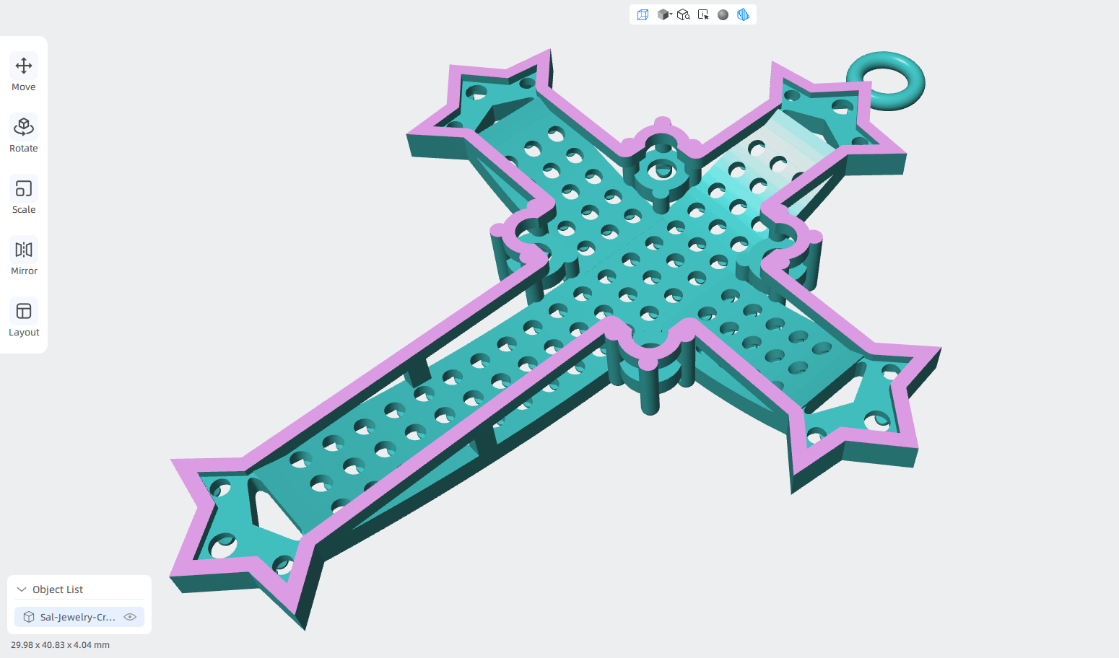This screenshot has width=1119, height=658.
Task: Hide Sal-Jewelry-Cr... object with eye icon
Action: (130, 617)
